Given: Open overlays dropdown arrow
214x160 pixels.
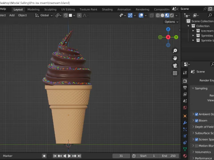Looking at the screenshot, I should click(146, 16).
